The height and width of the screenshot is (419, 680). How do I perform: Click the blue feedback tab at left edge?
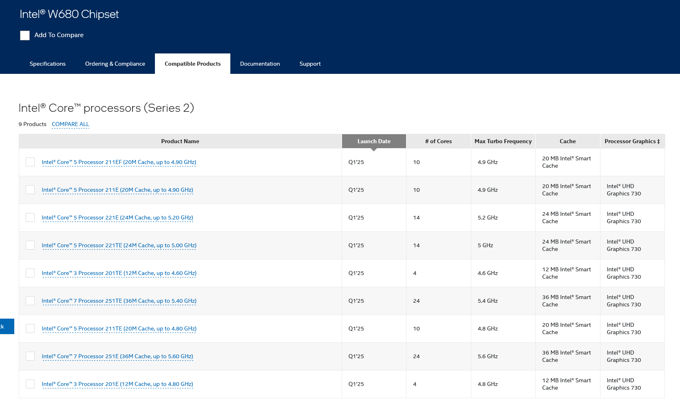point(7,326)
